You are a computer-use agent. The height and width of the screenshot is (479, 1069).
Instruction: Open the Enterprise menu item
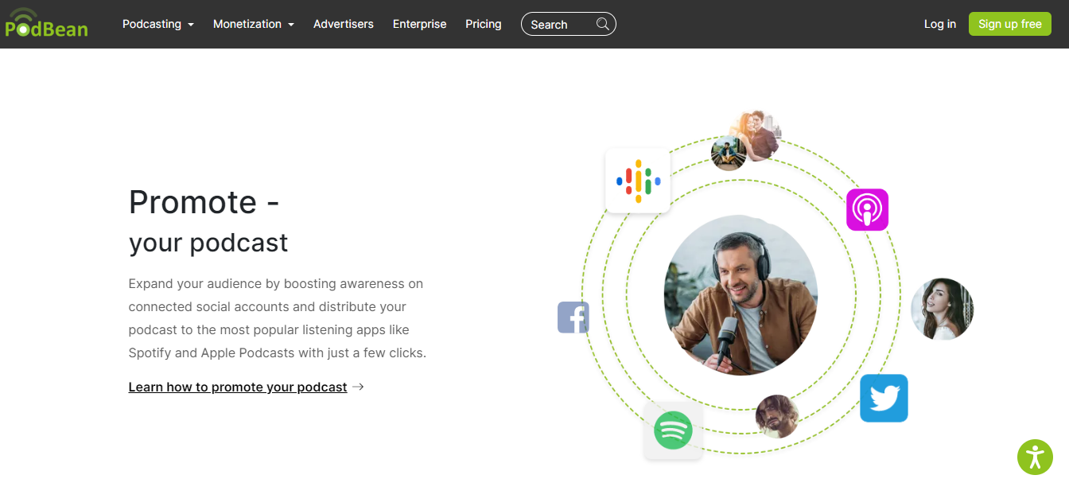click(420, 24)
